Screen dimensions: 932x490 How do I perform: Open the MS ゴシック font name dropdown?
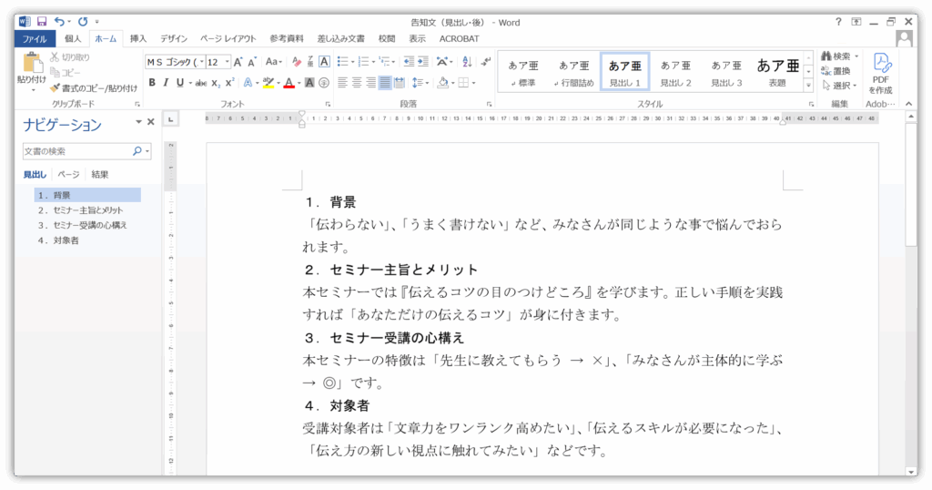[202, 62]
